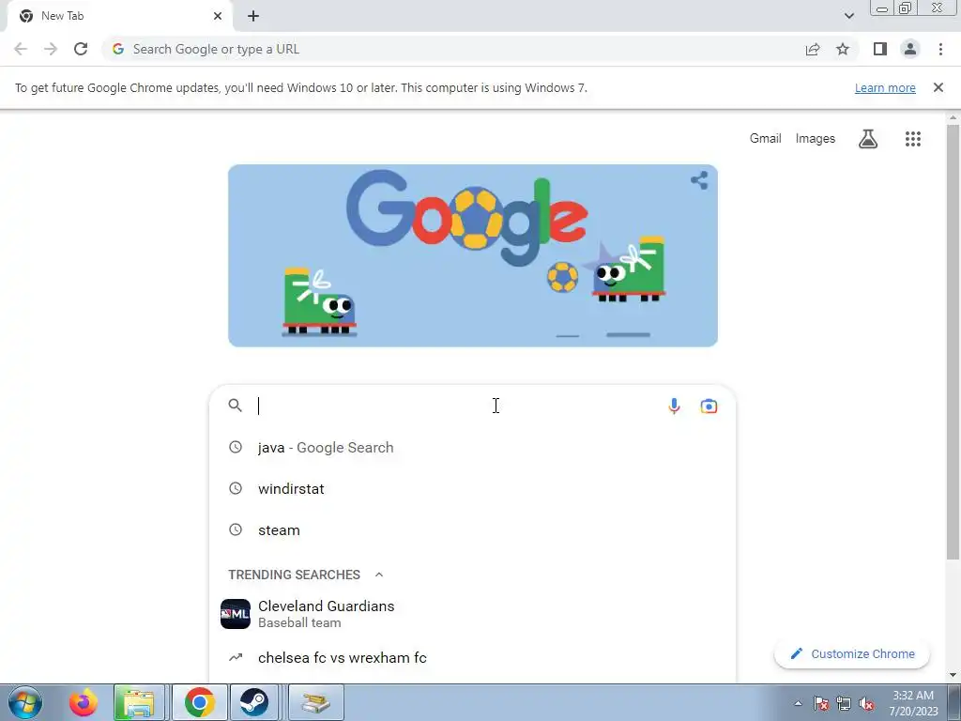
Task: Select the New Tab tab
Action: (119, 16)
